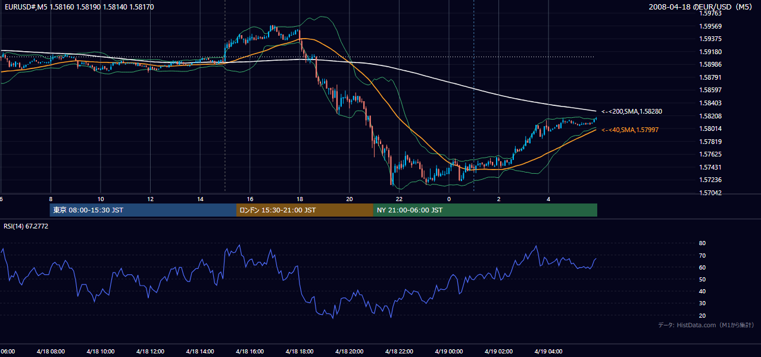Click the RSI 50 level label

(702, 279)
